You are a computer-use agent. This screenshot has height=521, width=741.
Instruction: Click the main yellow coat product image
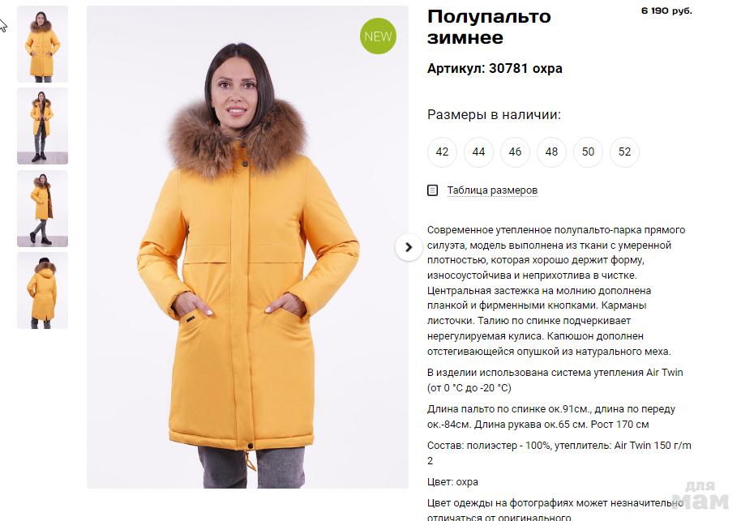click(x=247, y=247)
